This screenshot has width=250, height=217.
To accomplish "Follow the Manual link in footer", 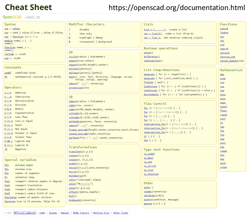I will [x=65, y=213].
